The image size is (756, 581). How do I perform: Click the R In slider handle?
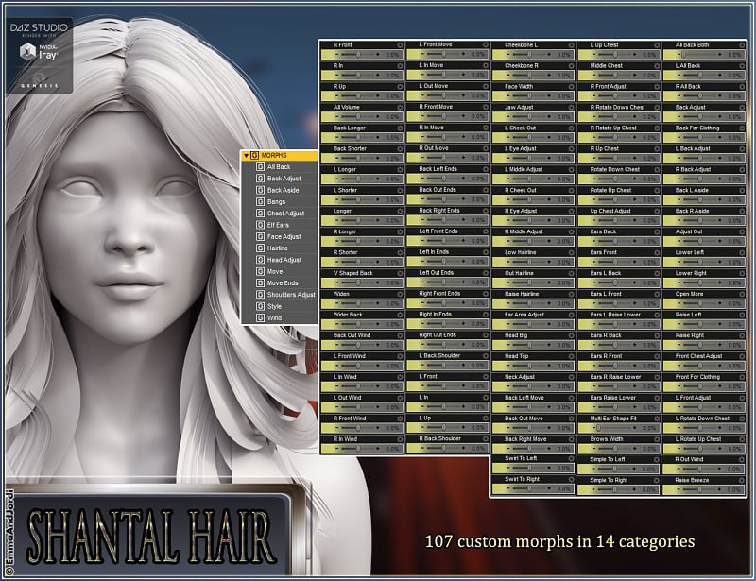click(358, 76)
